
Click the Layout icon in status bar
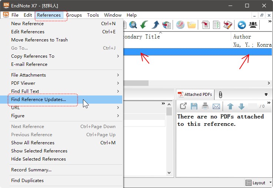pyautogui.click(x=249, y=183)
